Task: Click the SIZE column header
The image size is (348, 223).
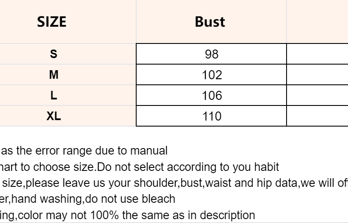Action: pyautogui.click(x=52, y=22)
